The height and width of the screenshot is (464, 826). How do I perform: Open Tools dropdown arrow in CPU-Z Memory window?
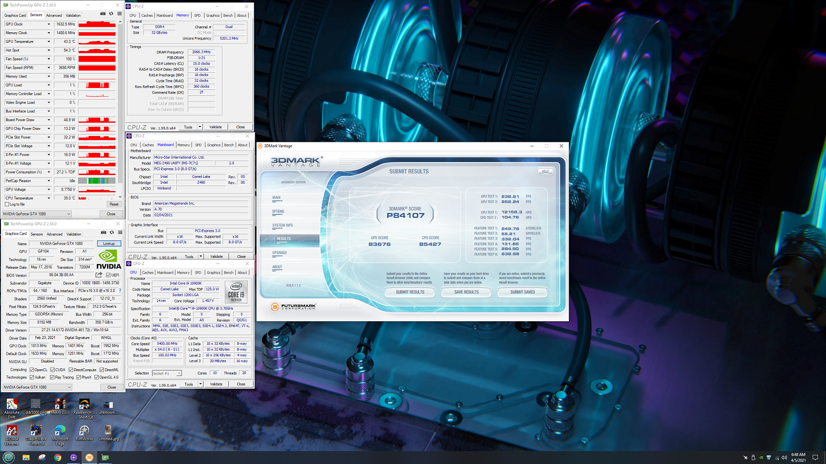[x=200, y=127]
